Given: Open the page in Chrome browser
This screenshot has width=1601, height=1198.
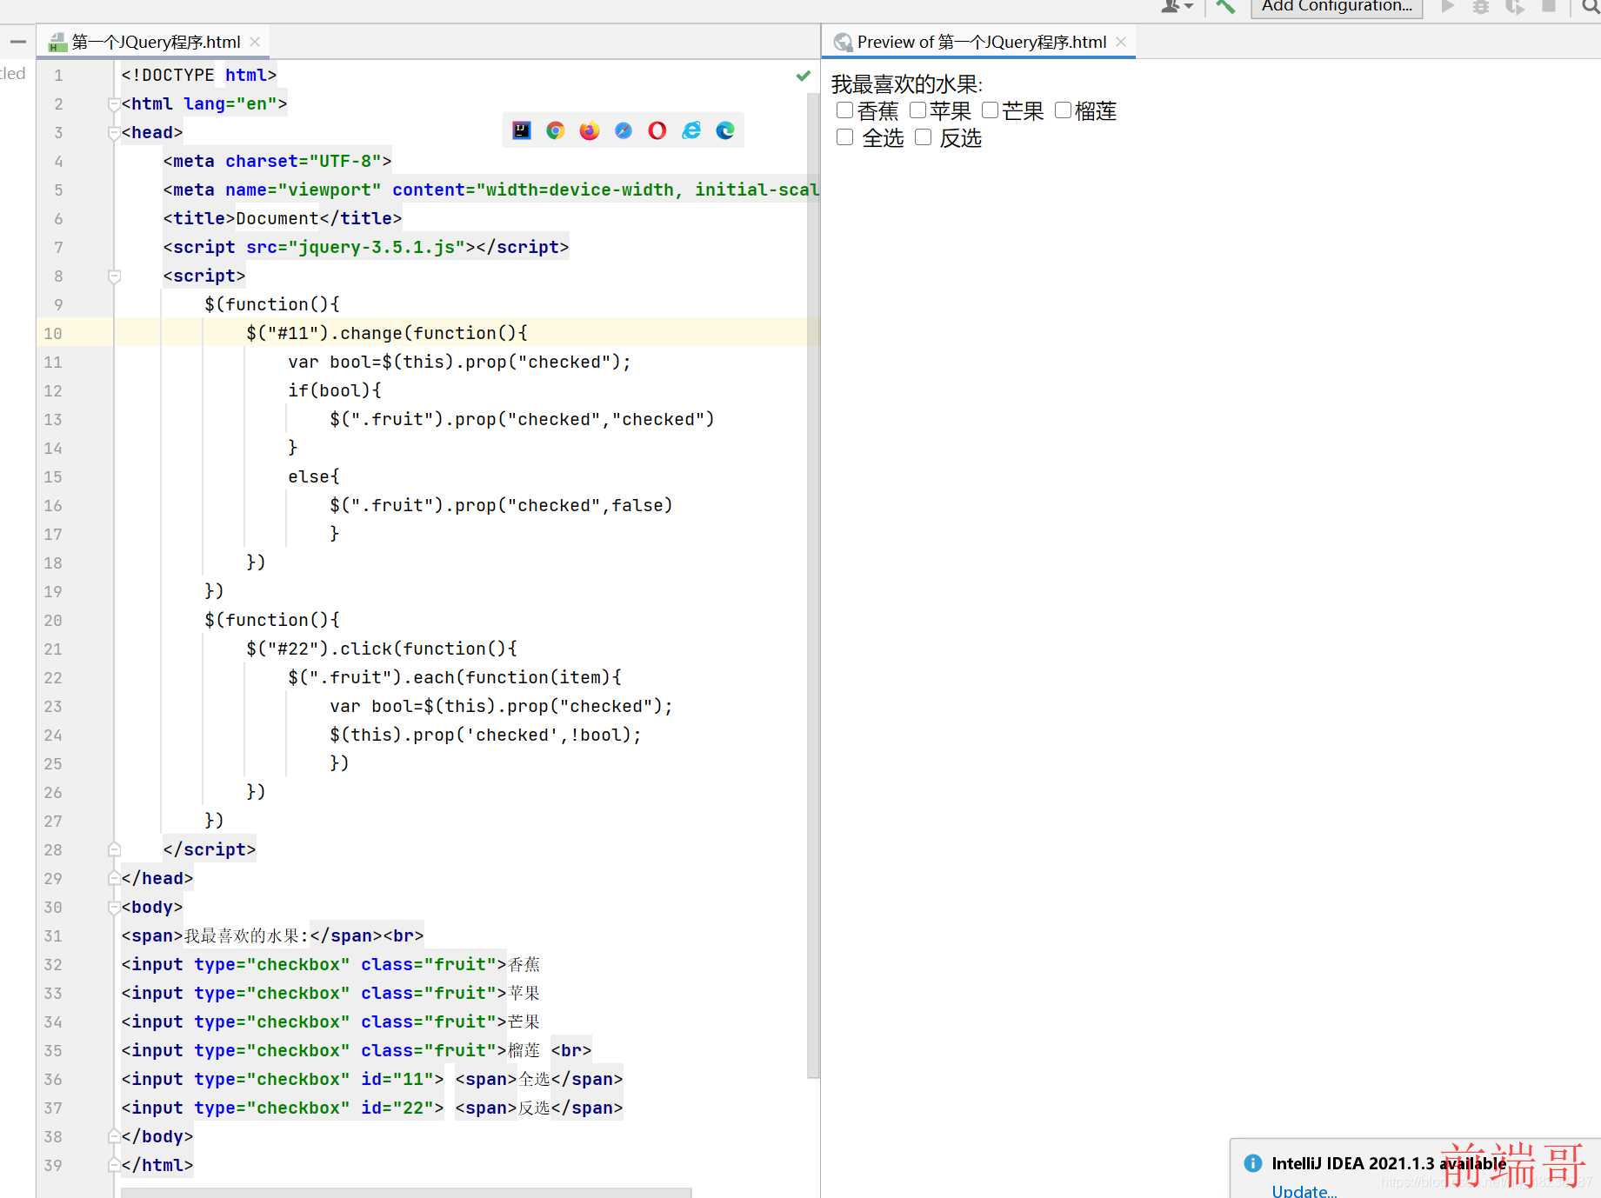Looking at the screenshot, I should tap(556, 130).
